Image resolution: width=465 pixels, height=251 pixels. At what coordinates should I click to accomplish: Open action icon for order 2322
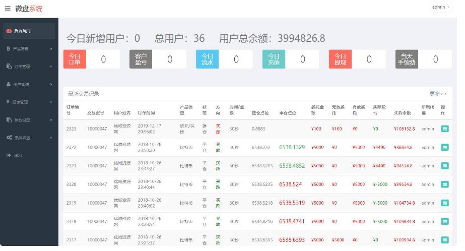click(444, 147)
